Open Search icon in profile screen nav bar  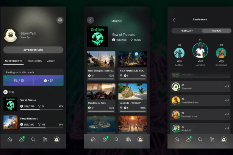pyautogui.click(x=33, y=139)
